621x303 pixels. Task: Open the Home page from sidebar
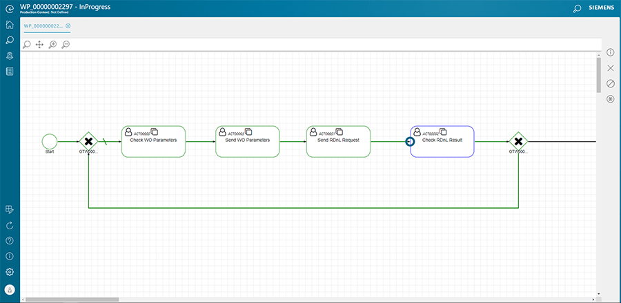point(10,25)
